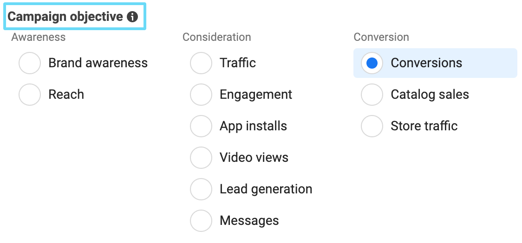Image resolution: width=522 pixels, height=243 pixels.
Task: Select the Traffic objective radio button
Action: tap(201, 63)
